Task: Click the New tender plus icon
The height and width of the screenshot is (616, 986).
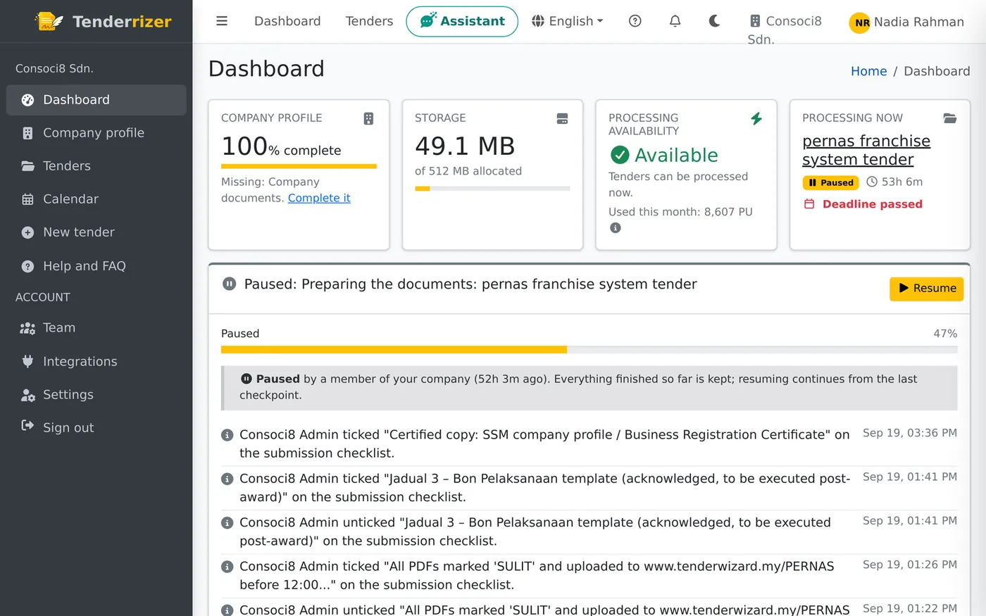Action: point(27,232)
